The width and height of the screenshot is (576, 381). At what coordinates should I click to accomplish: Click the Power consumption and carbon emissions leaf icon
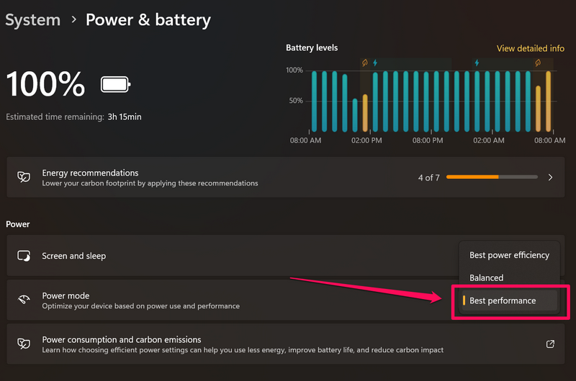tap(24, 344)
